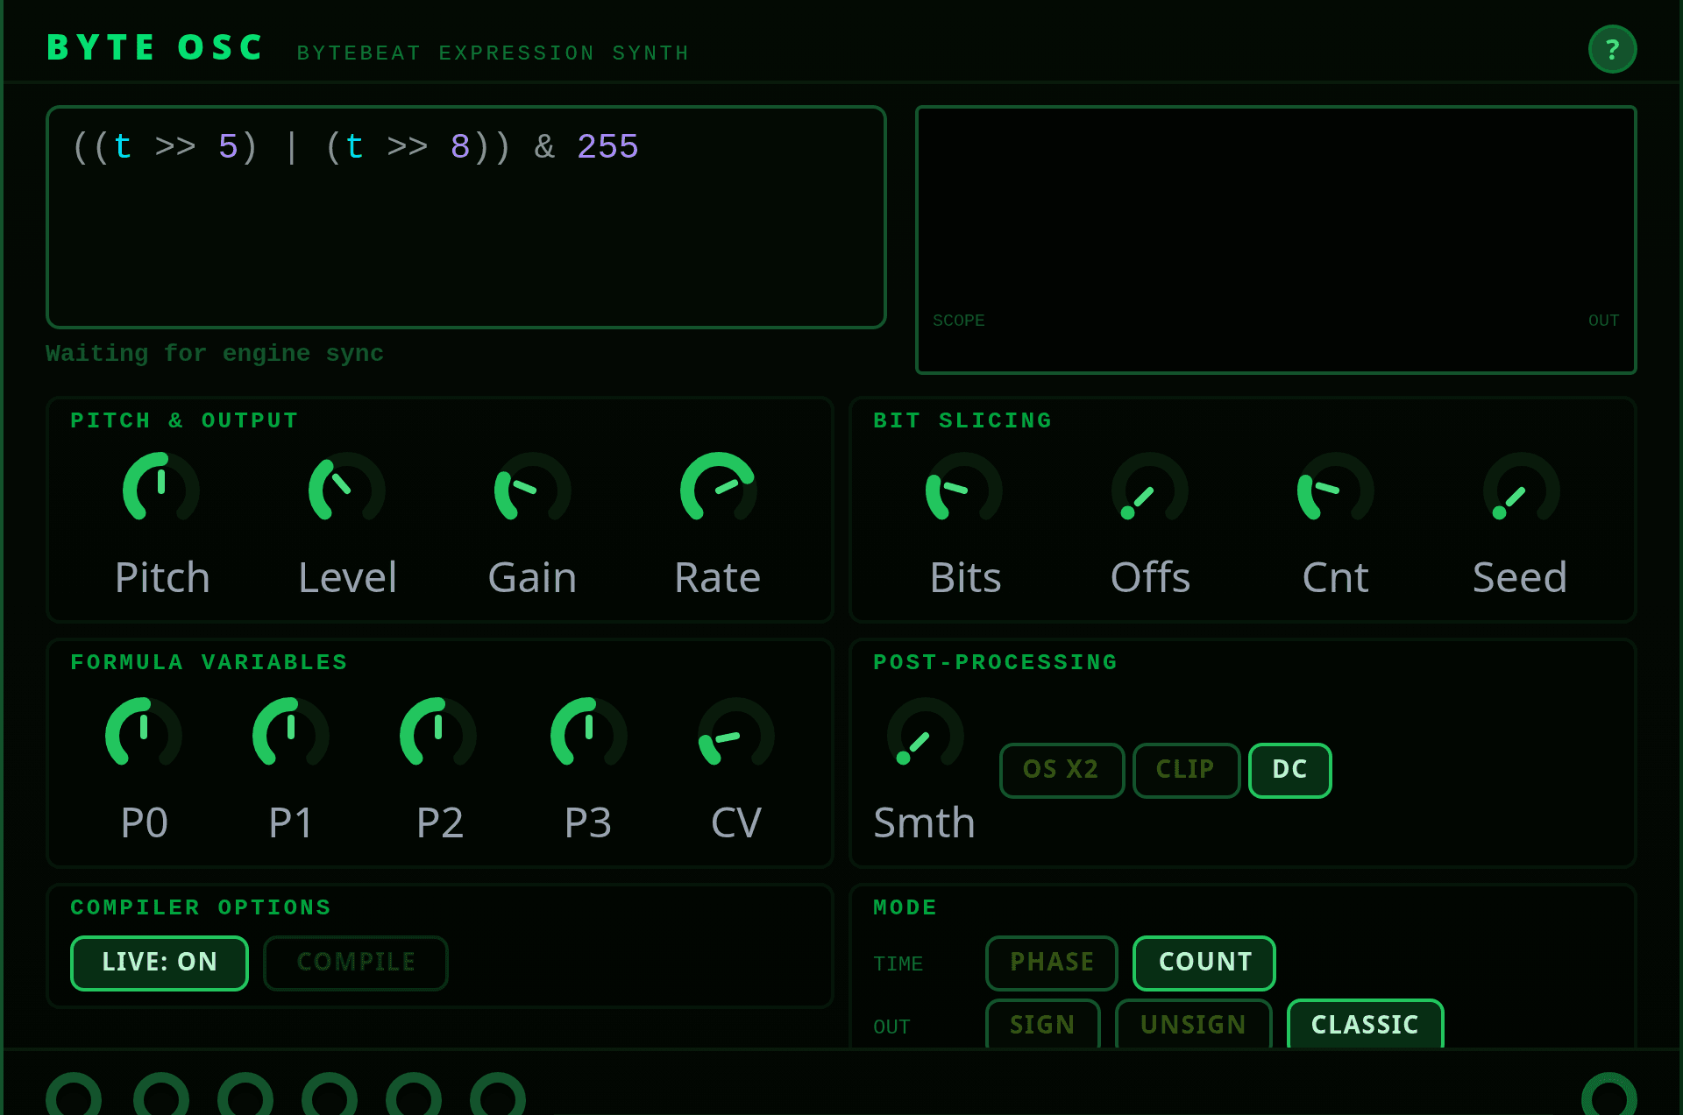This screenshot has width=1683, height=1115.
Task: Select COUNT time mode
Action: tap(1204, 963)
